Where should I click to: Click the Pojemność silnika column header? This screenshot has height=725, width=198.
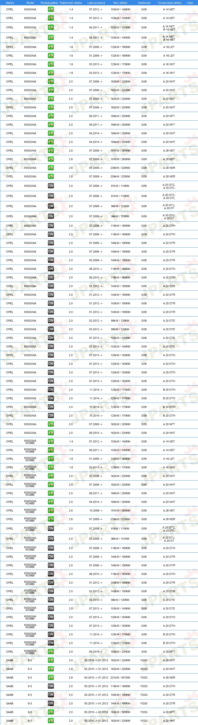tap(71, 3)
